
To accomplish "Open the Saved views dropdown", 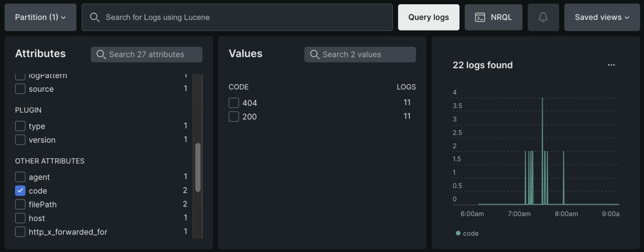I will [x=602, y=17].
